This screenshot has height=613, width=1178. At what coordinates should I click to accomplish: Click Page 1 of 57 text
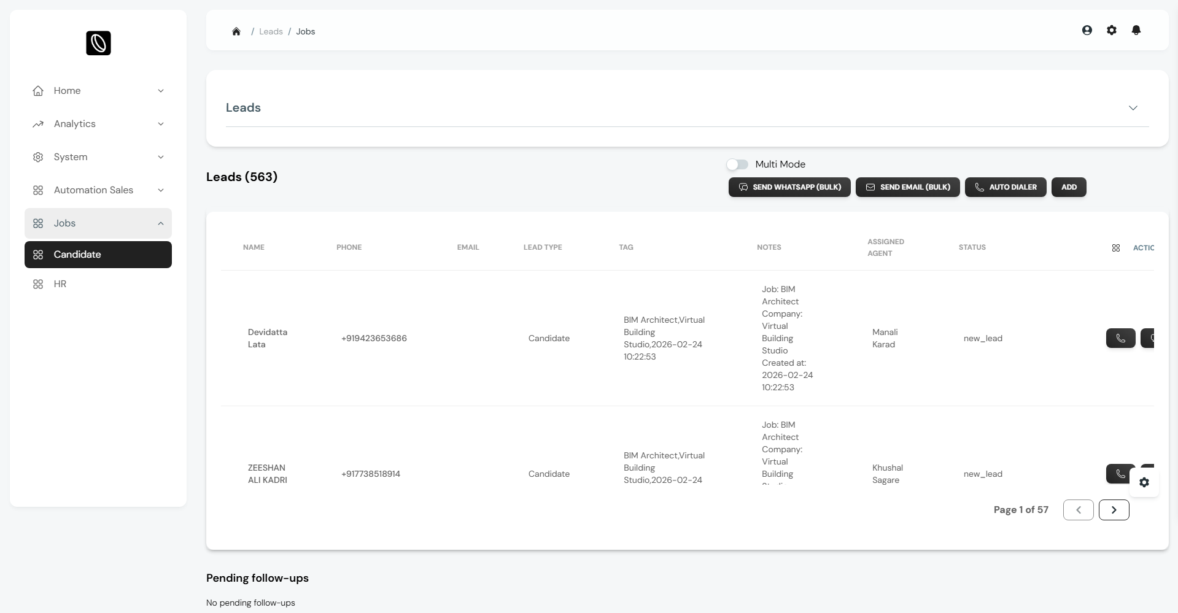pyautogui.click(x=1021, y=510)
